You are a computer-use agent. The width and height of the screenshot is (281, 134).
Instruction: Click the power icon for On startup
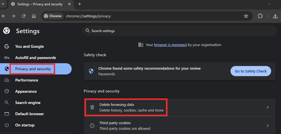(7, 125)
